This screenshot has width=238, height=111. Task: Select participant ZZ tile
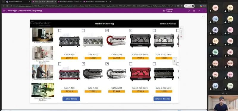tap(215, 85)
